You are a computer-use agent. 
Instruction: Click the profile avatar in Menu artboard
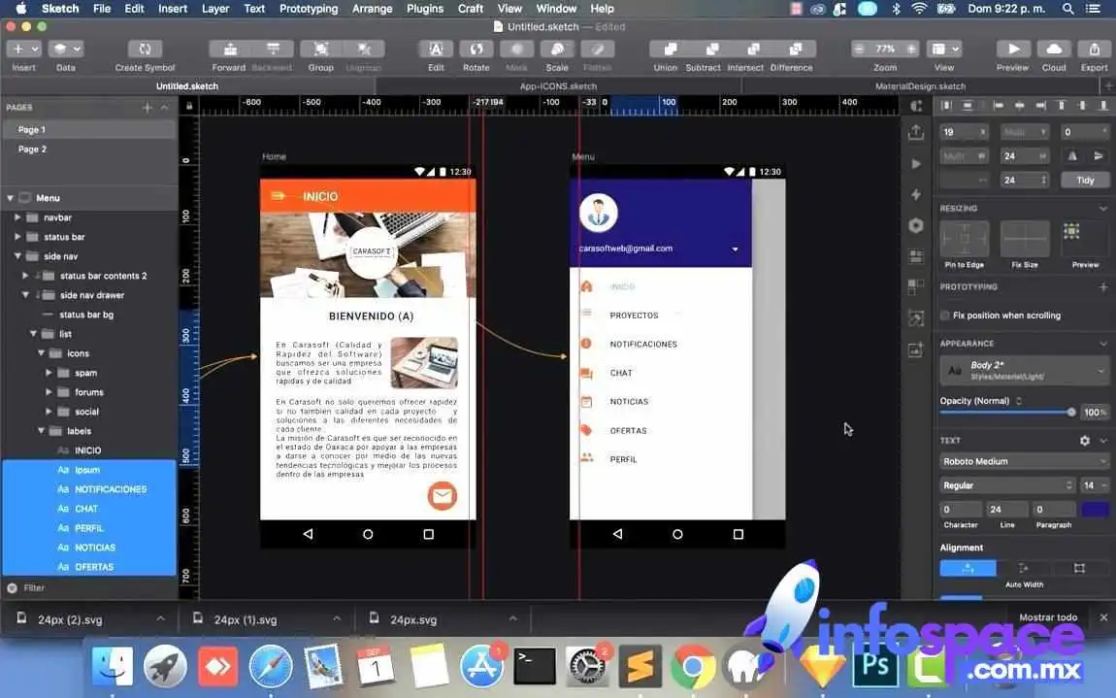pyautogui.click(x=598, y=213)
